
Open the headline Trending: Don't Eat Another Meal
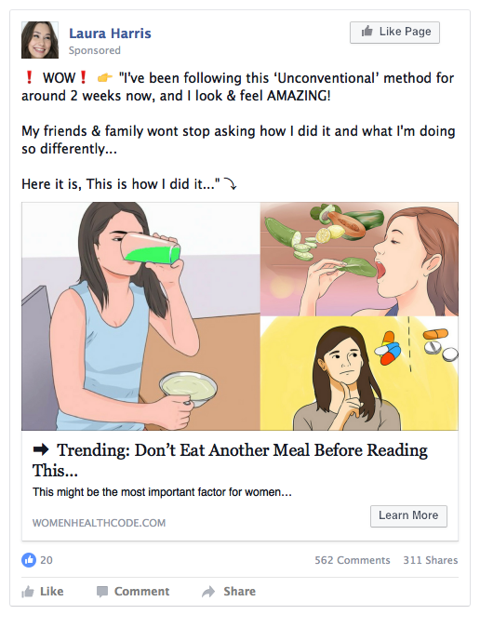click(230, 461)
